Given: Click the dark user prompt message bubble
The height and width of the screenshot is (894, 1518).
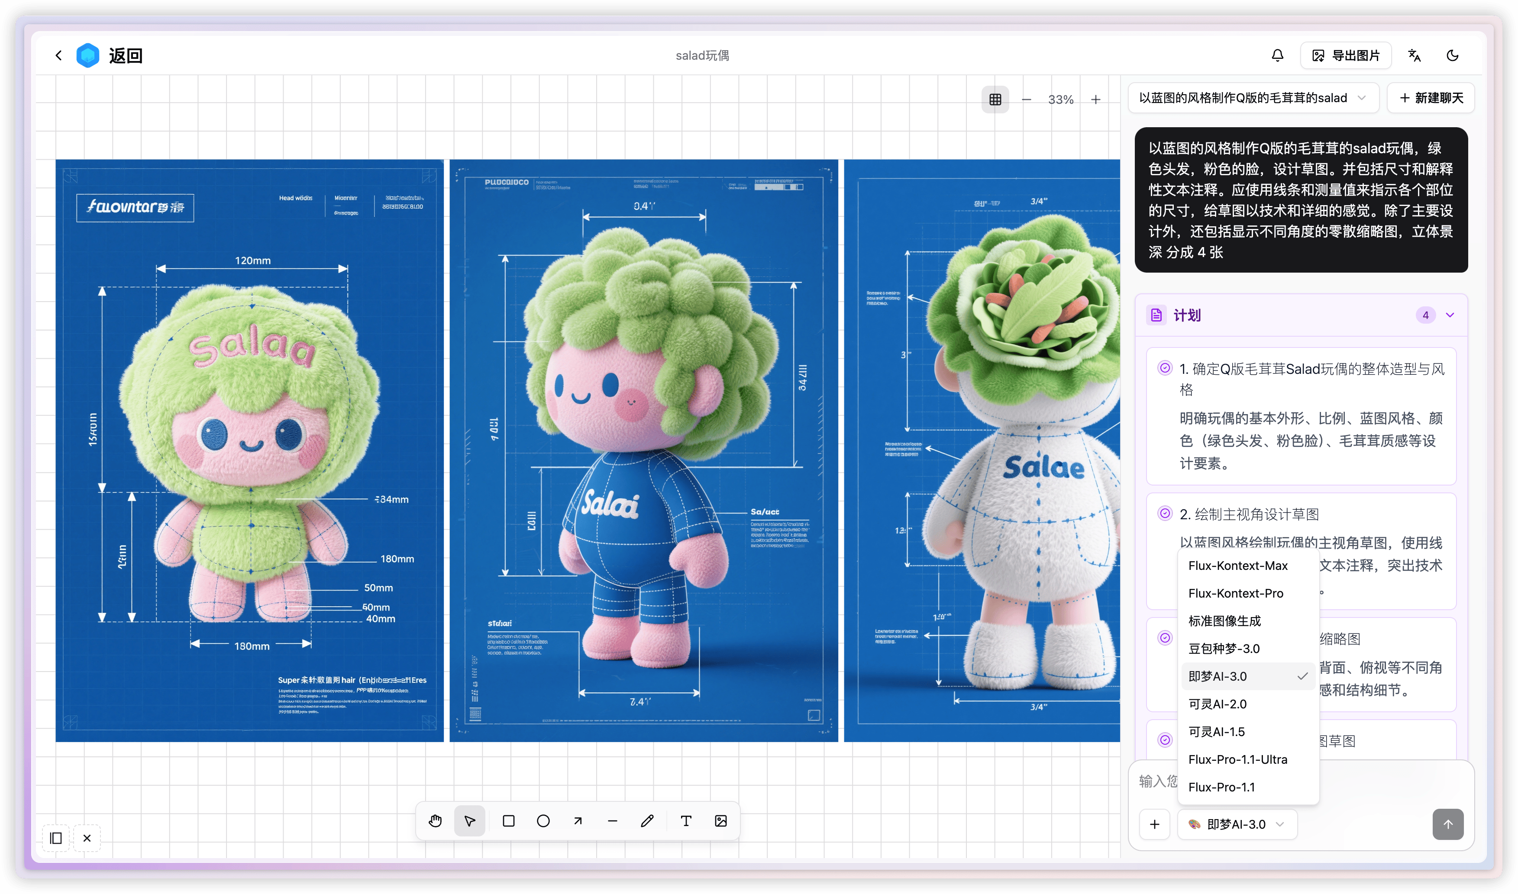Looking at the screenshot, I should point(1301,200).
